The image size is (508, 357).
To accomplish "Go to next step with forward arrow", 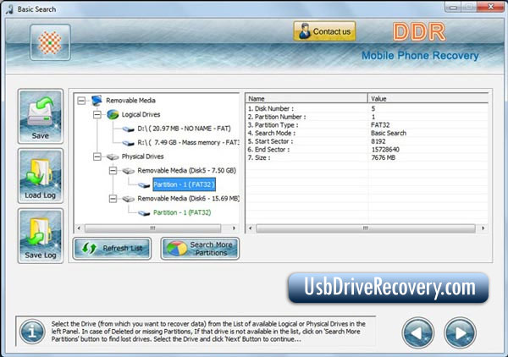I will [x=460, y=332].
